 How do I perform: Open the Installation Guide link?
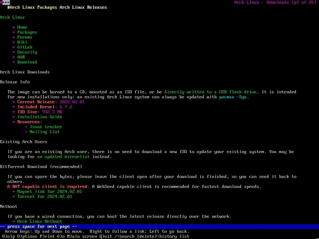point(40,117)
